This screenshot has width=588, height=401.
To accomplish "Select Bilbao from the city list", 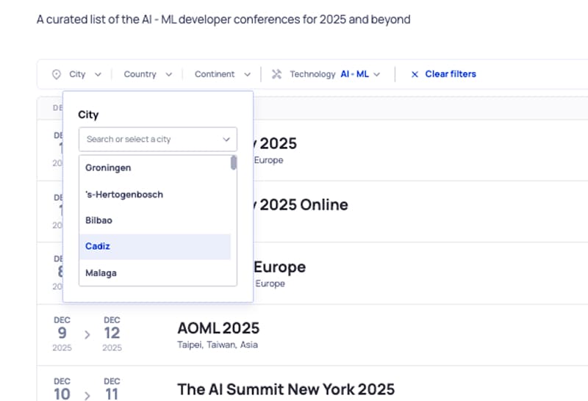I will (99, 220).
